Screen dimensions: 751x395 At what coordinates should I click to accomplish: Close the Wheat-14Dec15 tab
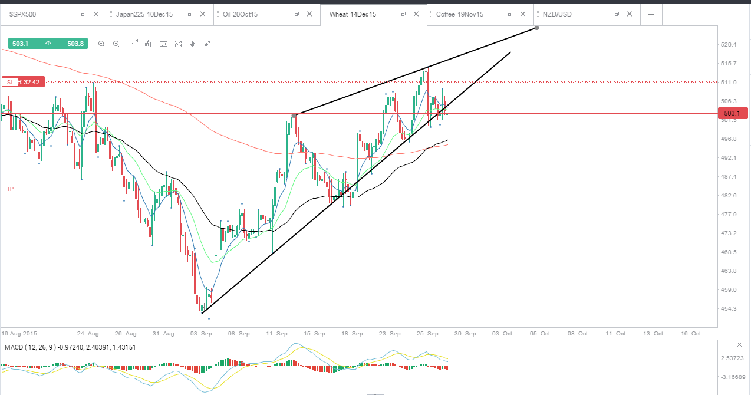click(416, 14)
